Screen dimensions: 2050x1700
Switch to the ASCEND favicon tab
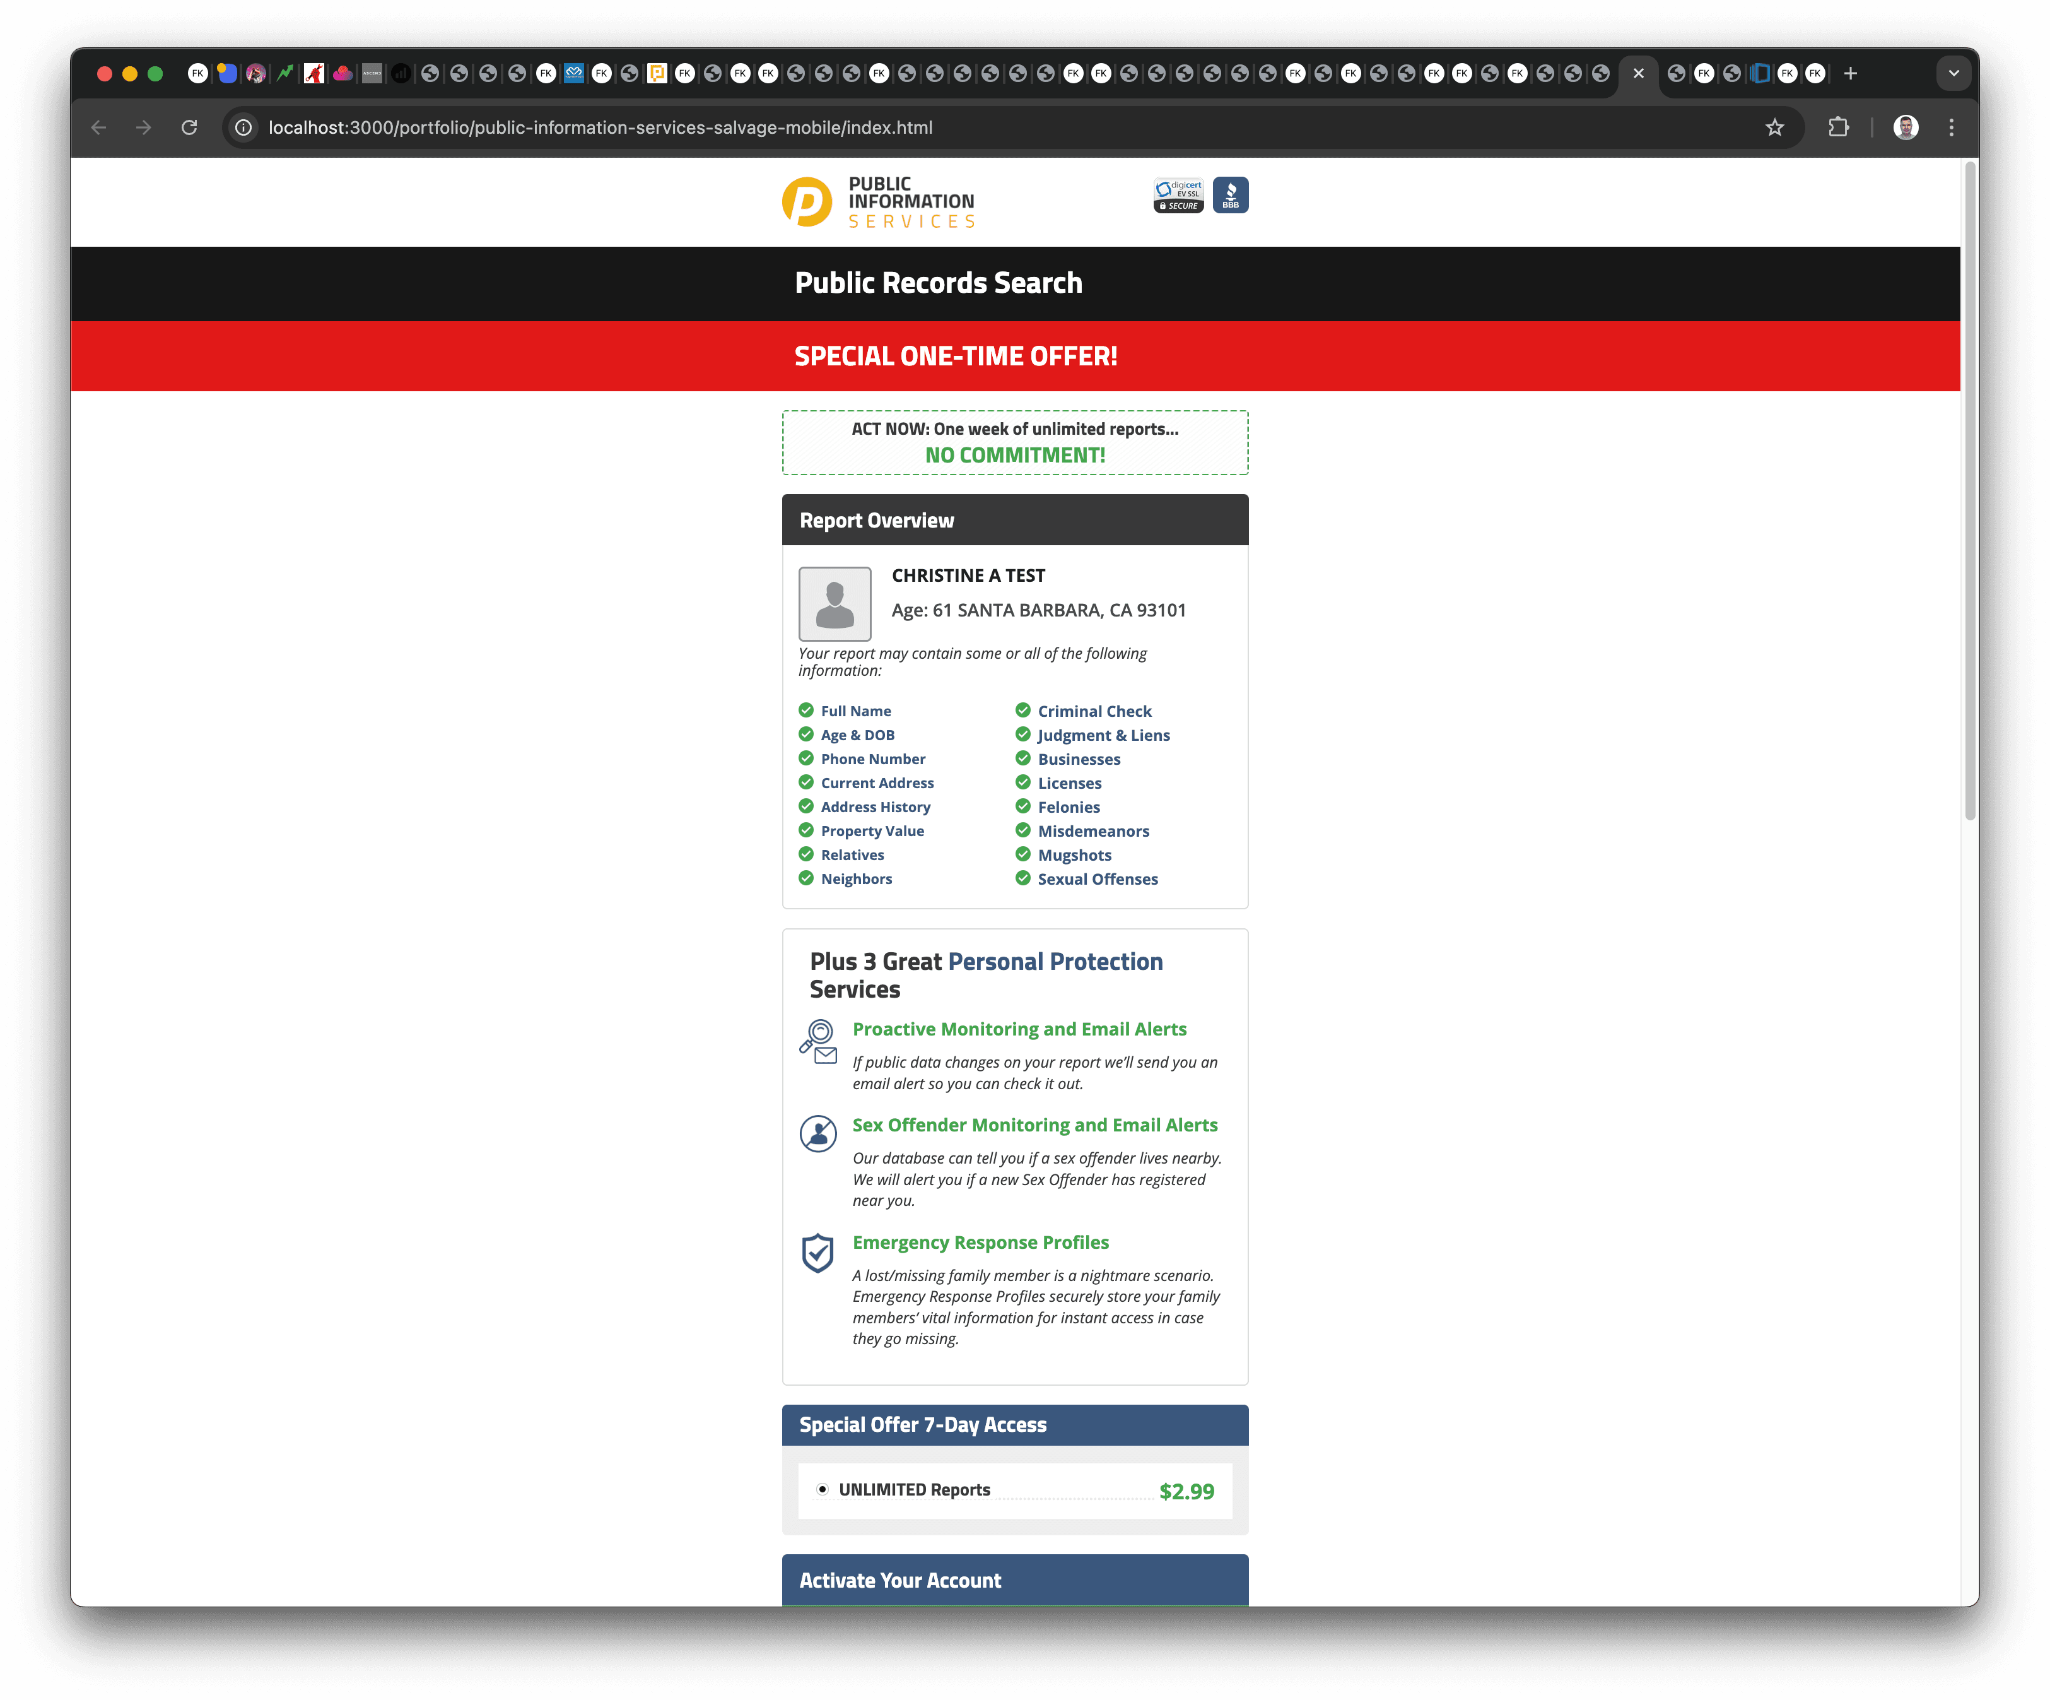pyautogui.click(x=372, y=73)
